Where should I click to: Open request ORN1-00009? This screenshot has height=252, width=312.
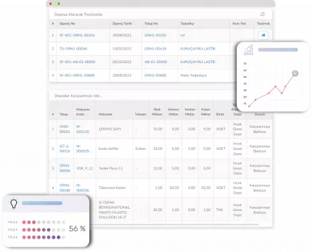[65, 168]
